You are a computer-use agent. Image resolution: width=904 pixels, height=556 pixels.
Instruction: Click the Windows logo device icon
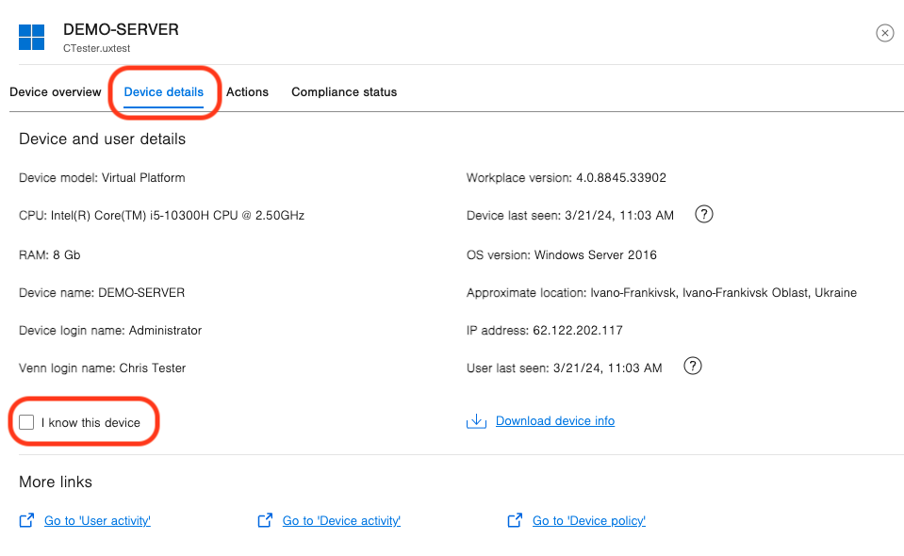31,37
